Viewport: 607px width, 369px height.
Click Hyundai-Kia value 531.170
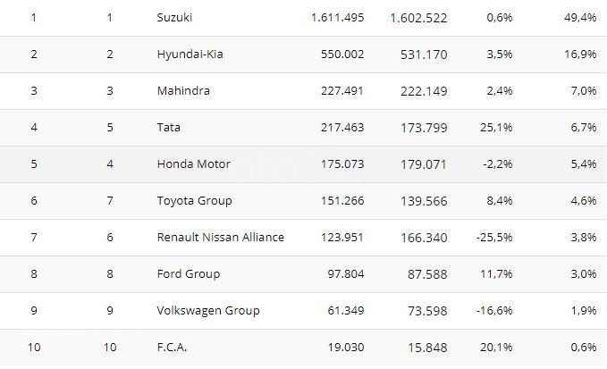tap(424, 55)
